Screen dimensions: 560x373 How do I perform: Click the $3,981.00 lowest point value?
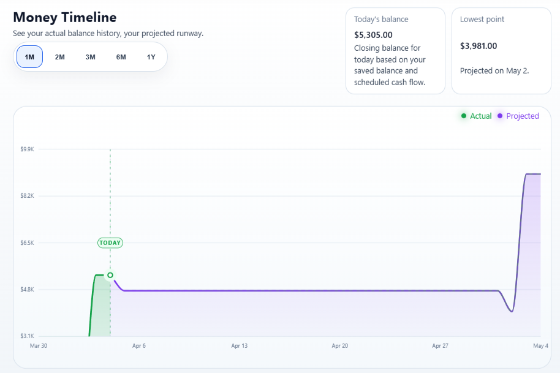tap(480, 45)
